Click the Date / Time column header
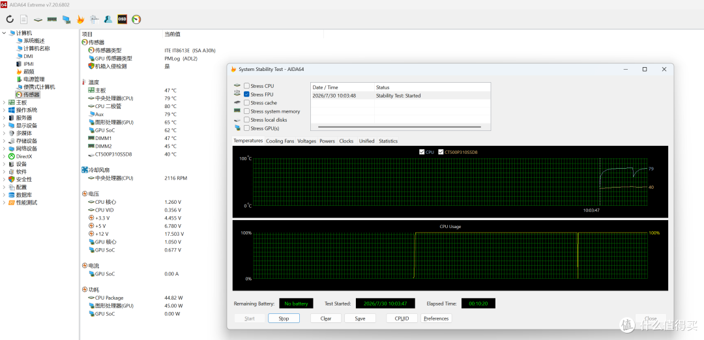This screenshot has width=704, height=340. coord(343,87)
